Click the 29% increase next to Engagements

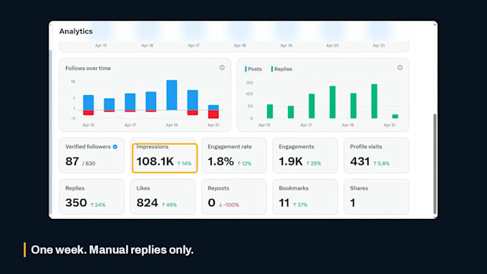tap(314, 163)
